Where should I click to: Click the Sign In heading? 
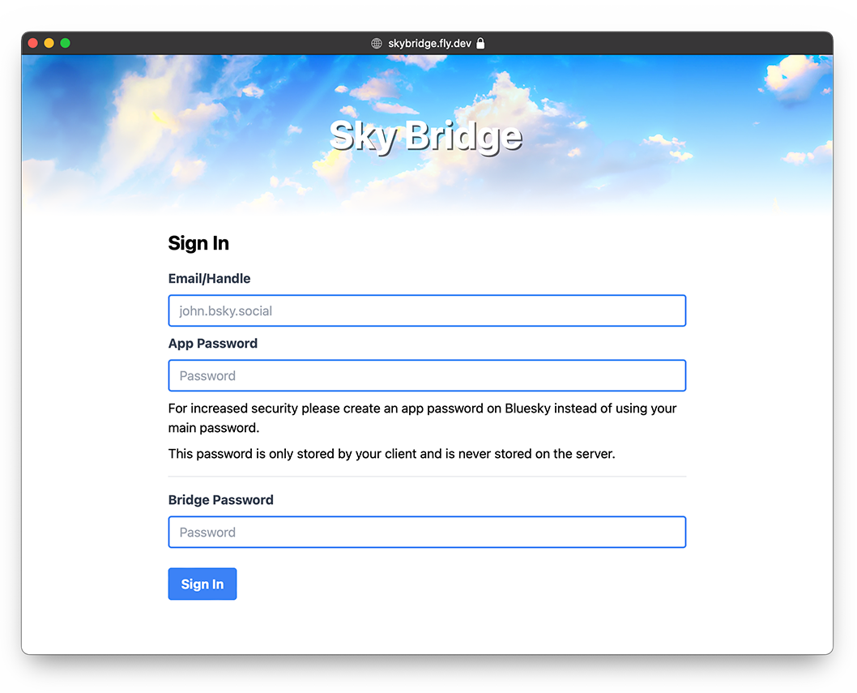pos(198,243)
